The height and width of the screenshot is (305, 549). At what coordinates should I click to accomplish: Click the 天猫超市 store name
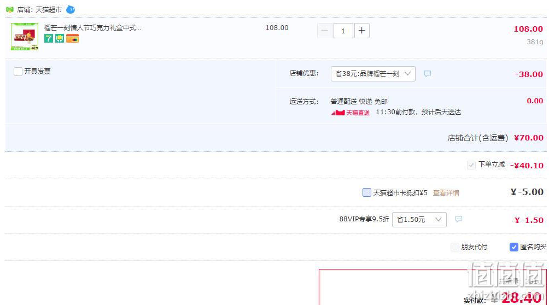49,10
